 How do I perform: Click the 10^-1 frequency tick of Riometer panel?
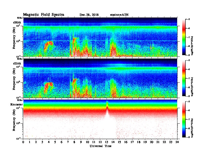18,138
